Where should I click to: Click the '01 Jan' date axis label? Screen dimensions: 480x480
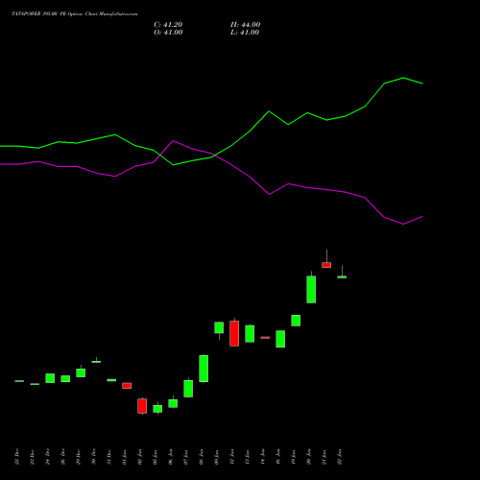tap(125, 457)
